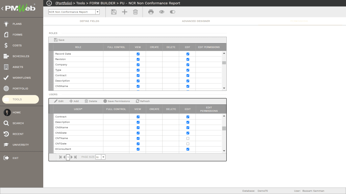Screen dimensions: 346x194
Task: Check Edit for CNTDate user row
Action: (188, 144)
